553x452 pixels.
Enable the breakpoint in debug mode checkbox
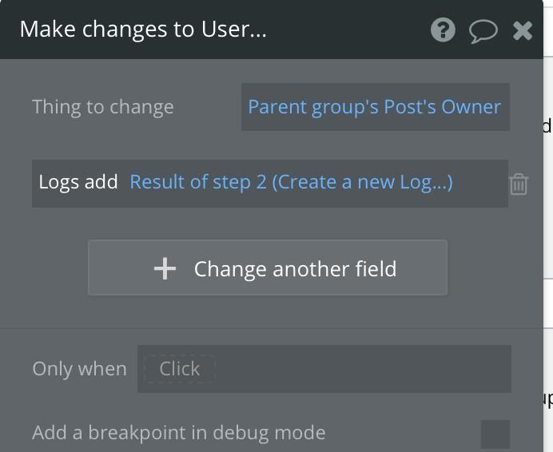point(495,434)
